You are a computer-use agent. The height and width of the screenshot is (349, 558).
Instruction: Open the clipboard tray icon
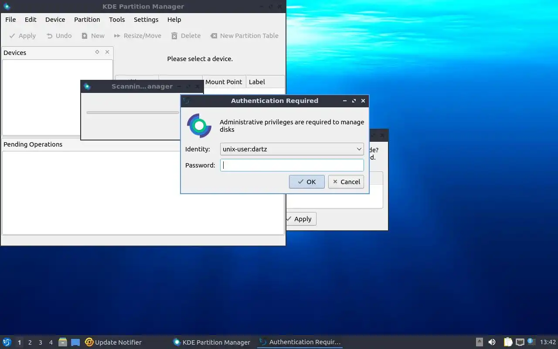508,342
